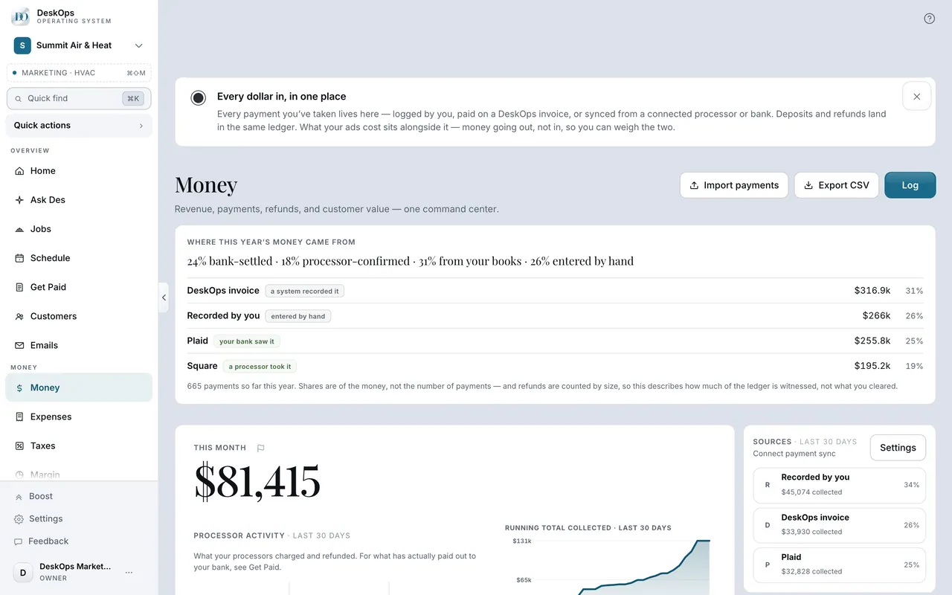The width and height of the screenshot is (952, 595).
Task: Open the Expenses page
Action: tap(79, 417)
